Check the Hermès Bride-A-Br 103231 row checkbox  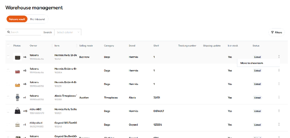coord(8,84)
